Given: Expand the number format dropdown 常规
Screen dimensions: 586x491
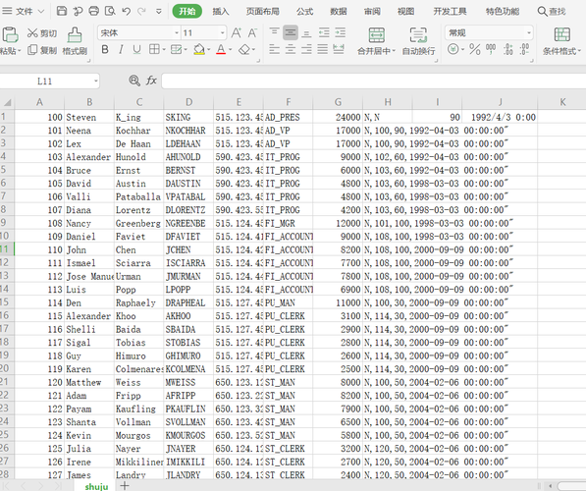Looking at the screenshot, I should [x=489, y=33].
